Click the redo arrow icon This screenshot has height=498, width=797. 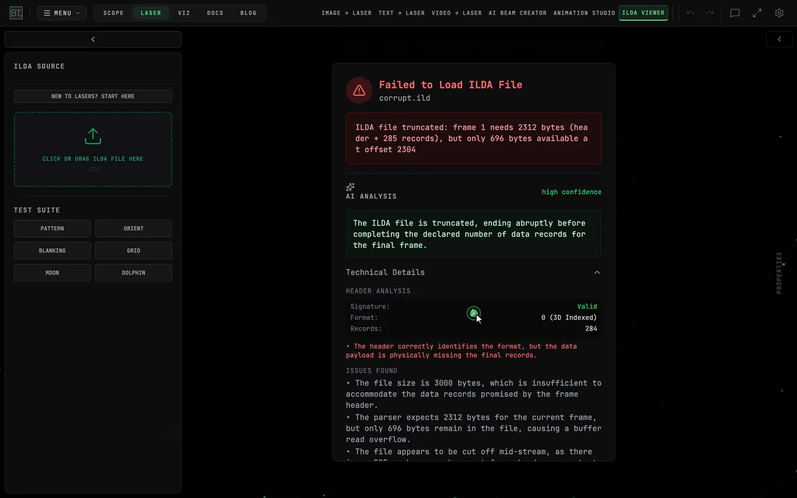[709, 13]
